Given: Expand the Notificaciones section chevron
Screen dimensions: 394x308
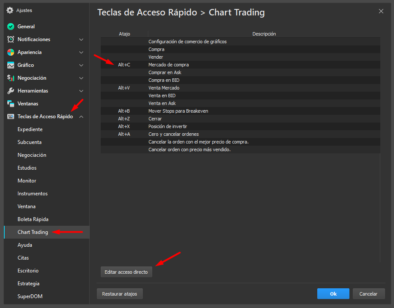Looking at the screenshot, I should (81, 39).
